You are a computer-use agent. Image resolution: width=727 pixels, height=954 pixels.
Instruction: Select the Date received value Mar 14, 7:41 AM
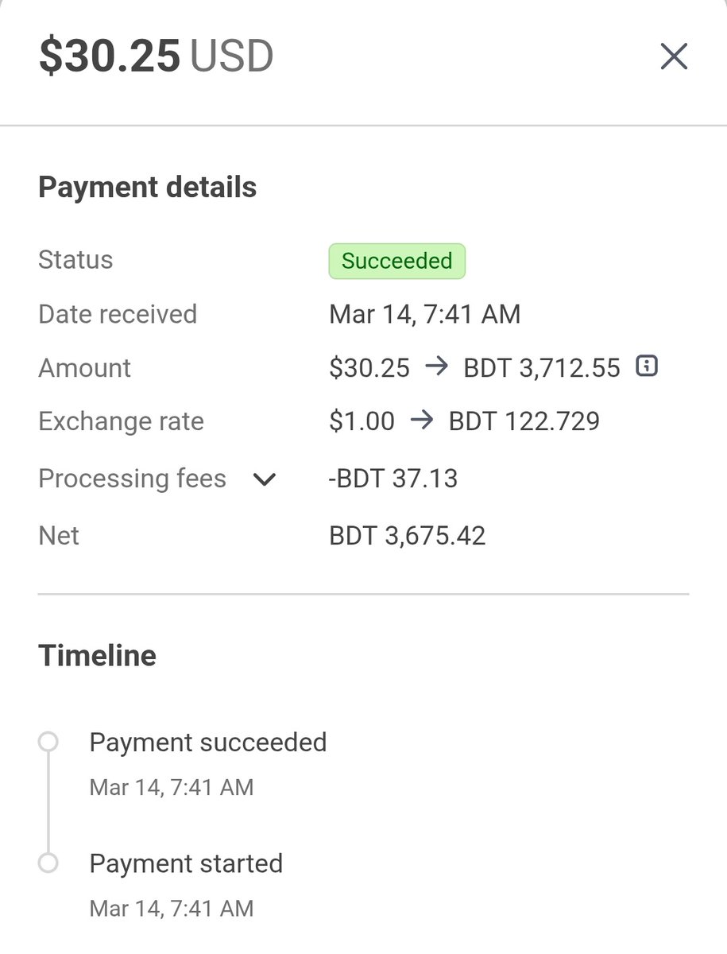point(424,314)
